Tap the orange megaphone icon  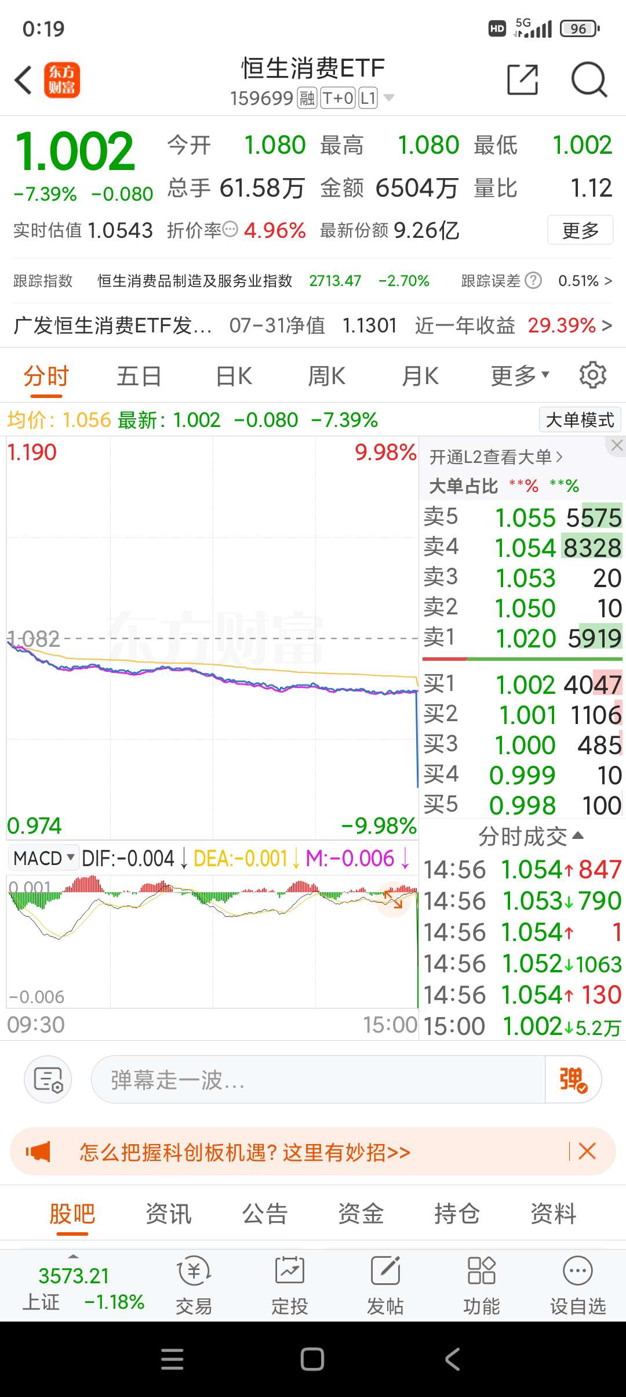click(x=38, y=1152)
